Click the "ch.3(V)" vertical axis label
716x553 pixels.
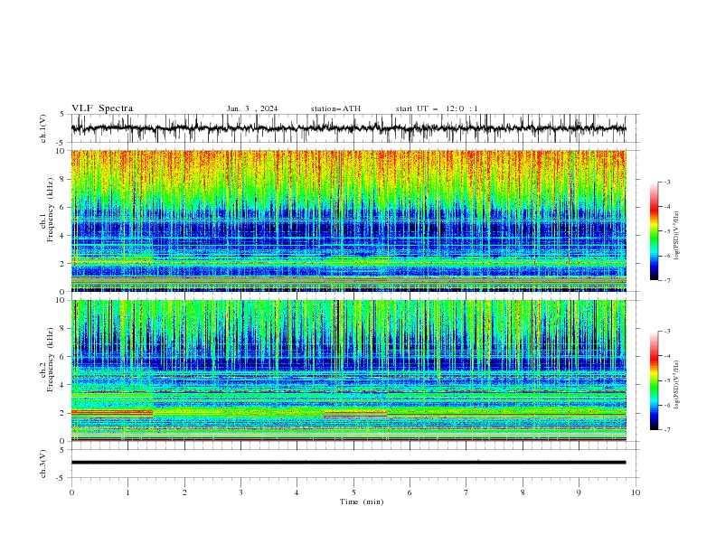[43, 464]
